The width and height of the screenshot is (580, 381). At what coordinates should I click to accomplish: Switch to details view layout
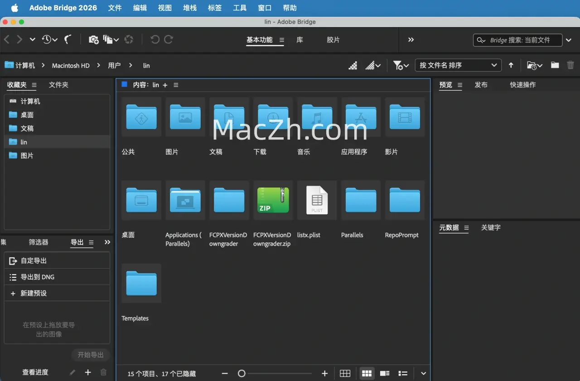(385, 373)
